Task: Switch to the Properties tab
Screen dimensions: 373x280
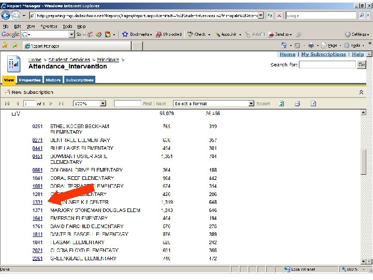Action: tap(30, 80)
